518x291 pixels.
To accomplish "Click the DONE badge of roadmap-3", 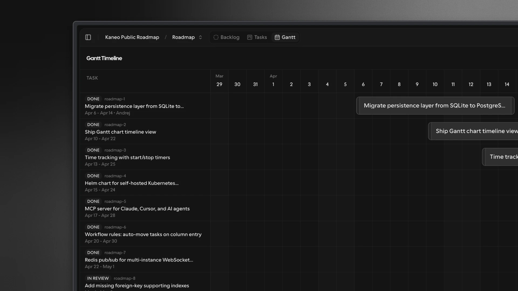I will 93,150.
